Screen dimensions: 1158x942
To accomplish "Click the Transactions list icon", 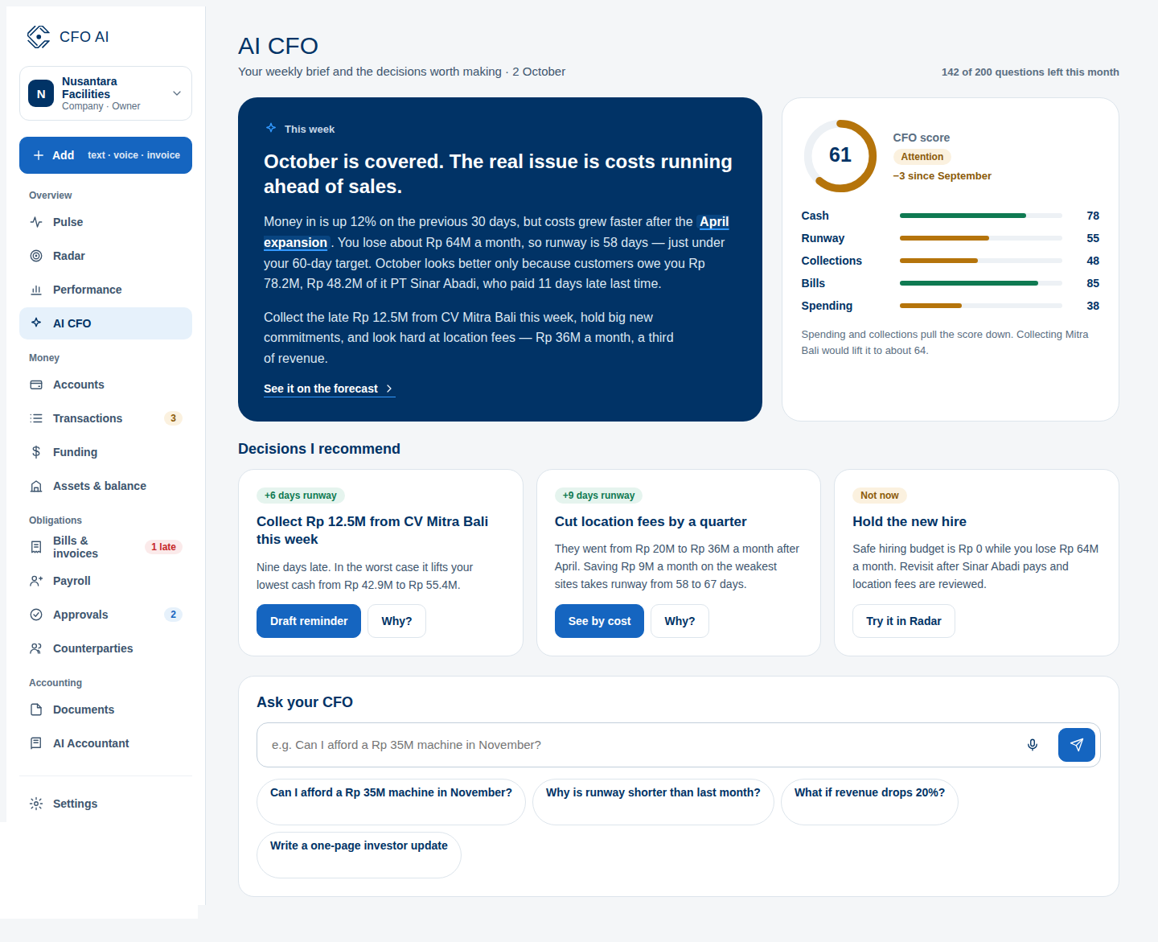I will [36, 418].
